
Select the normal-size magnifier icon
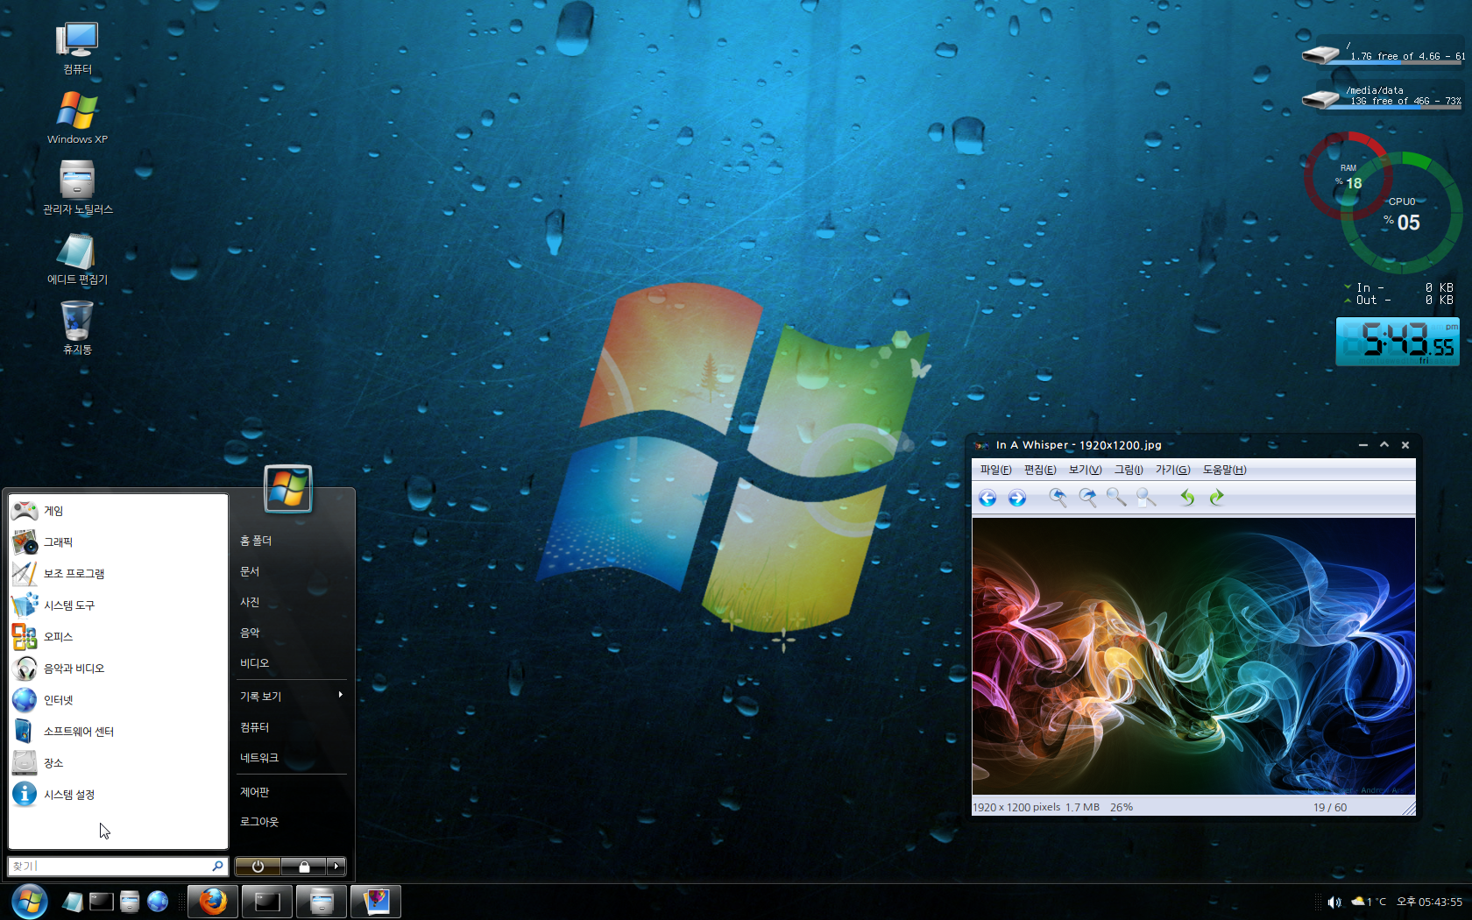coord(1116,498)
